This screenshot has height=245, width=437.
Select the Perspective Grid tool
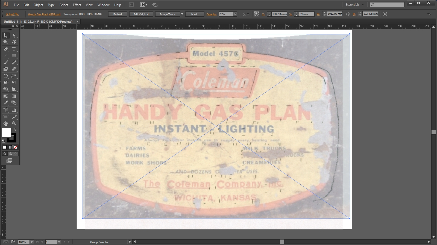click(x=14, y=89)
